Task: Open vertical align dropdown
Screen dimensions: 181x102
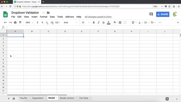Action: [141, 23]
